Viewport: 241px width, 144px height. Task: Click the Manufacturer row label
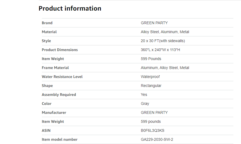click(x=54, y=112)
